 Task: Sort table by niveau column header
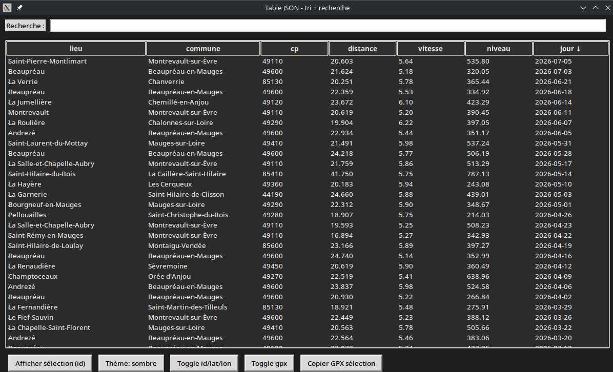pyautogui.click(x=499, y=49)
